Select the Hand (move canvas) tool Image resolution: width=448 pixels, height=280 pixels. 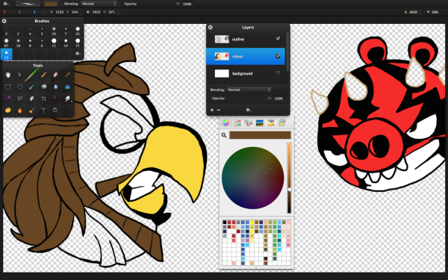tap(7, 75)
